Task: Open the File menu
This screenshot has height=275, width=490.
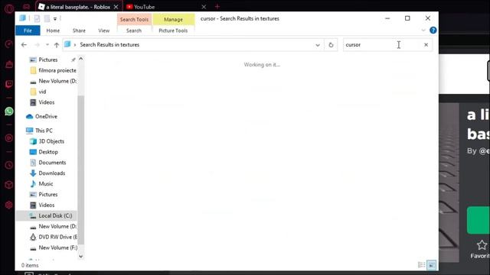Action: pos(28,31)
